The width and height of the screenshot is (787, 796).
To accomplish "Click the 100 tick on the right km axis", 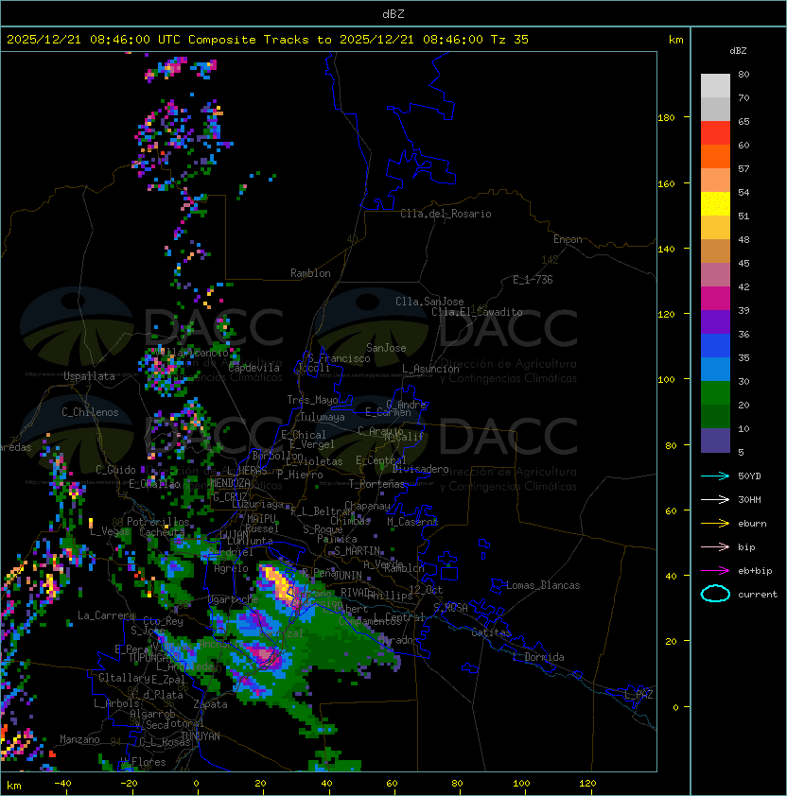I will click(666, 380).
